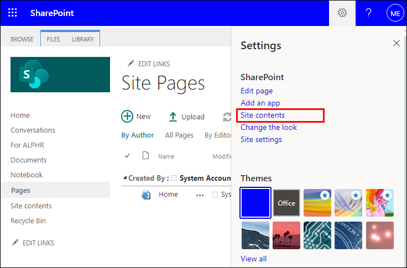Viewport: 407px width, 268px height.
Task: Select the Office theme thumbnail
Action: tap(286, 203)
